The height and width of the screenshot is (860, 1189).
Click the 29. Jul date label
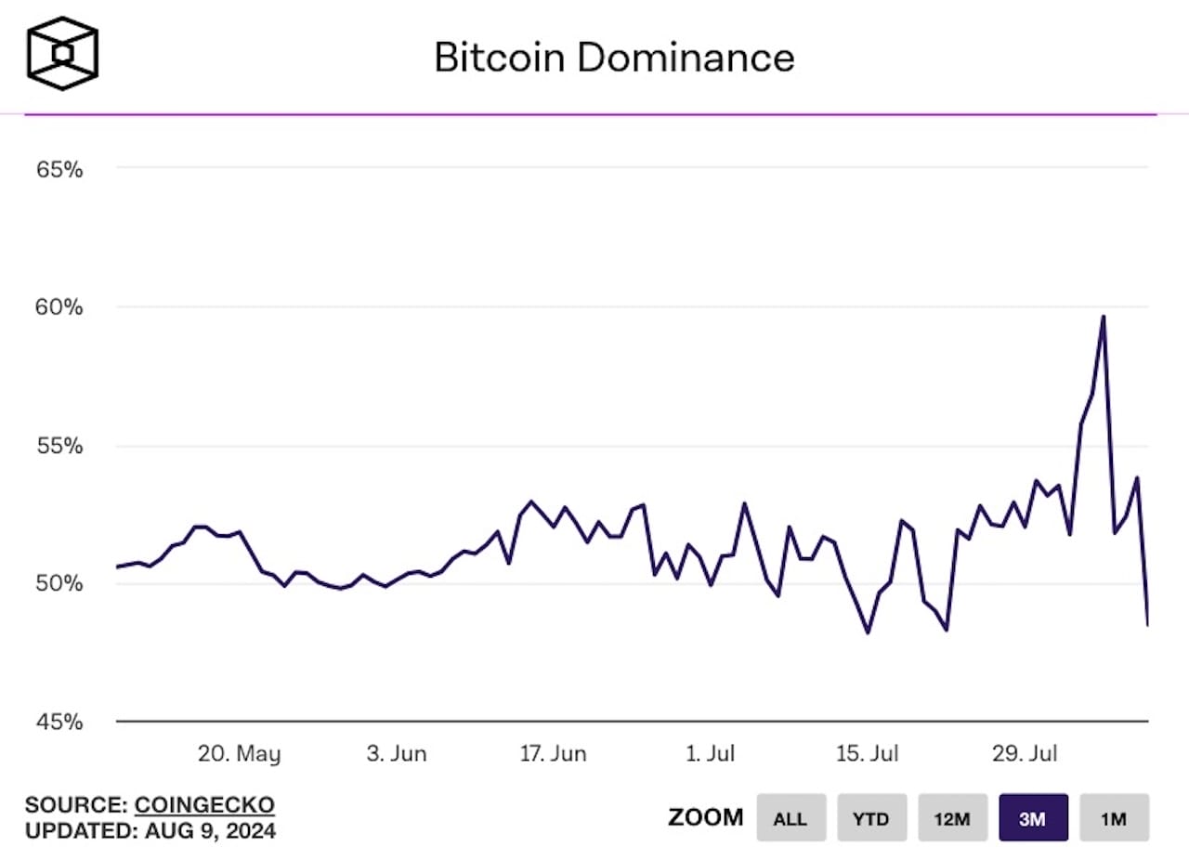(x=1023, y=753)
